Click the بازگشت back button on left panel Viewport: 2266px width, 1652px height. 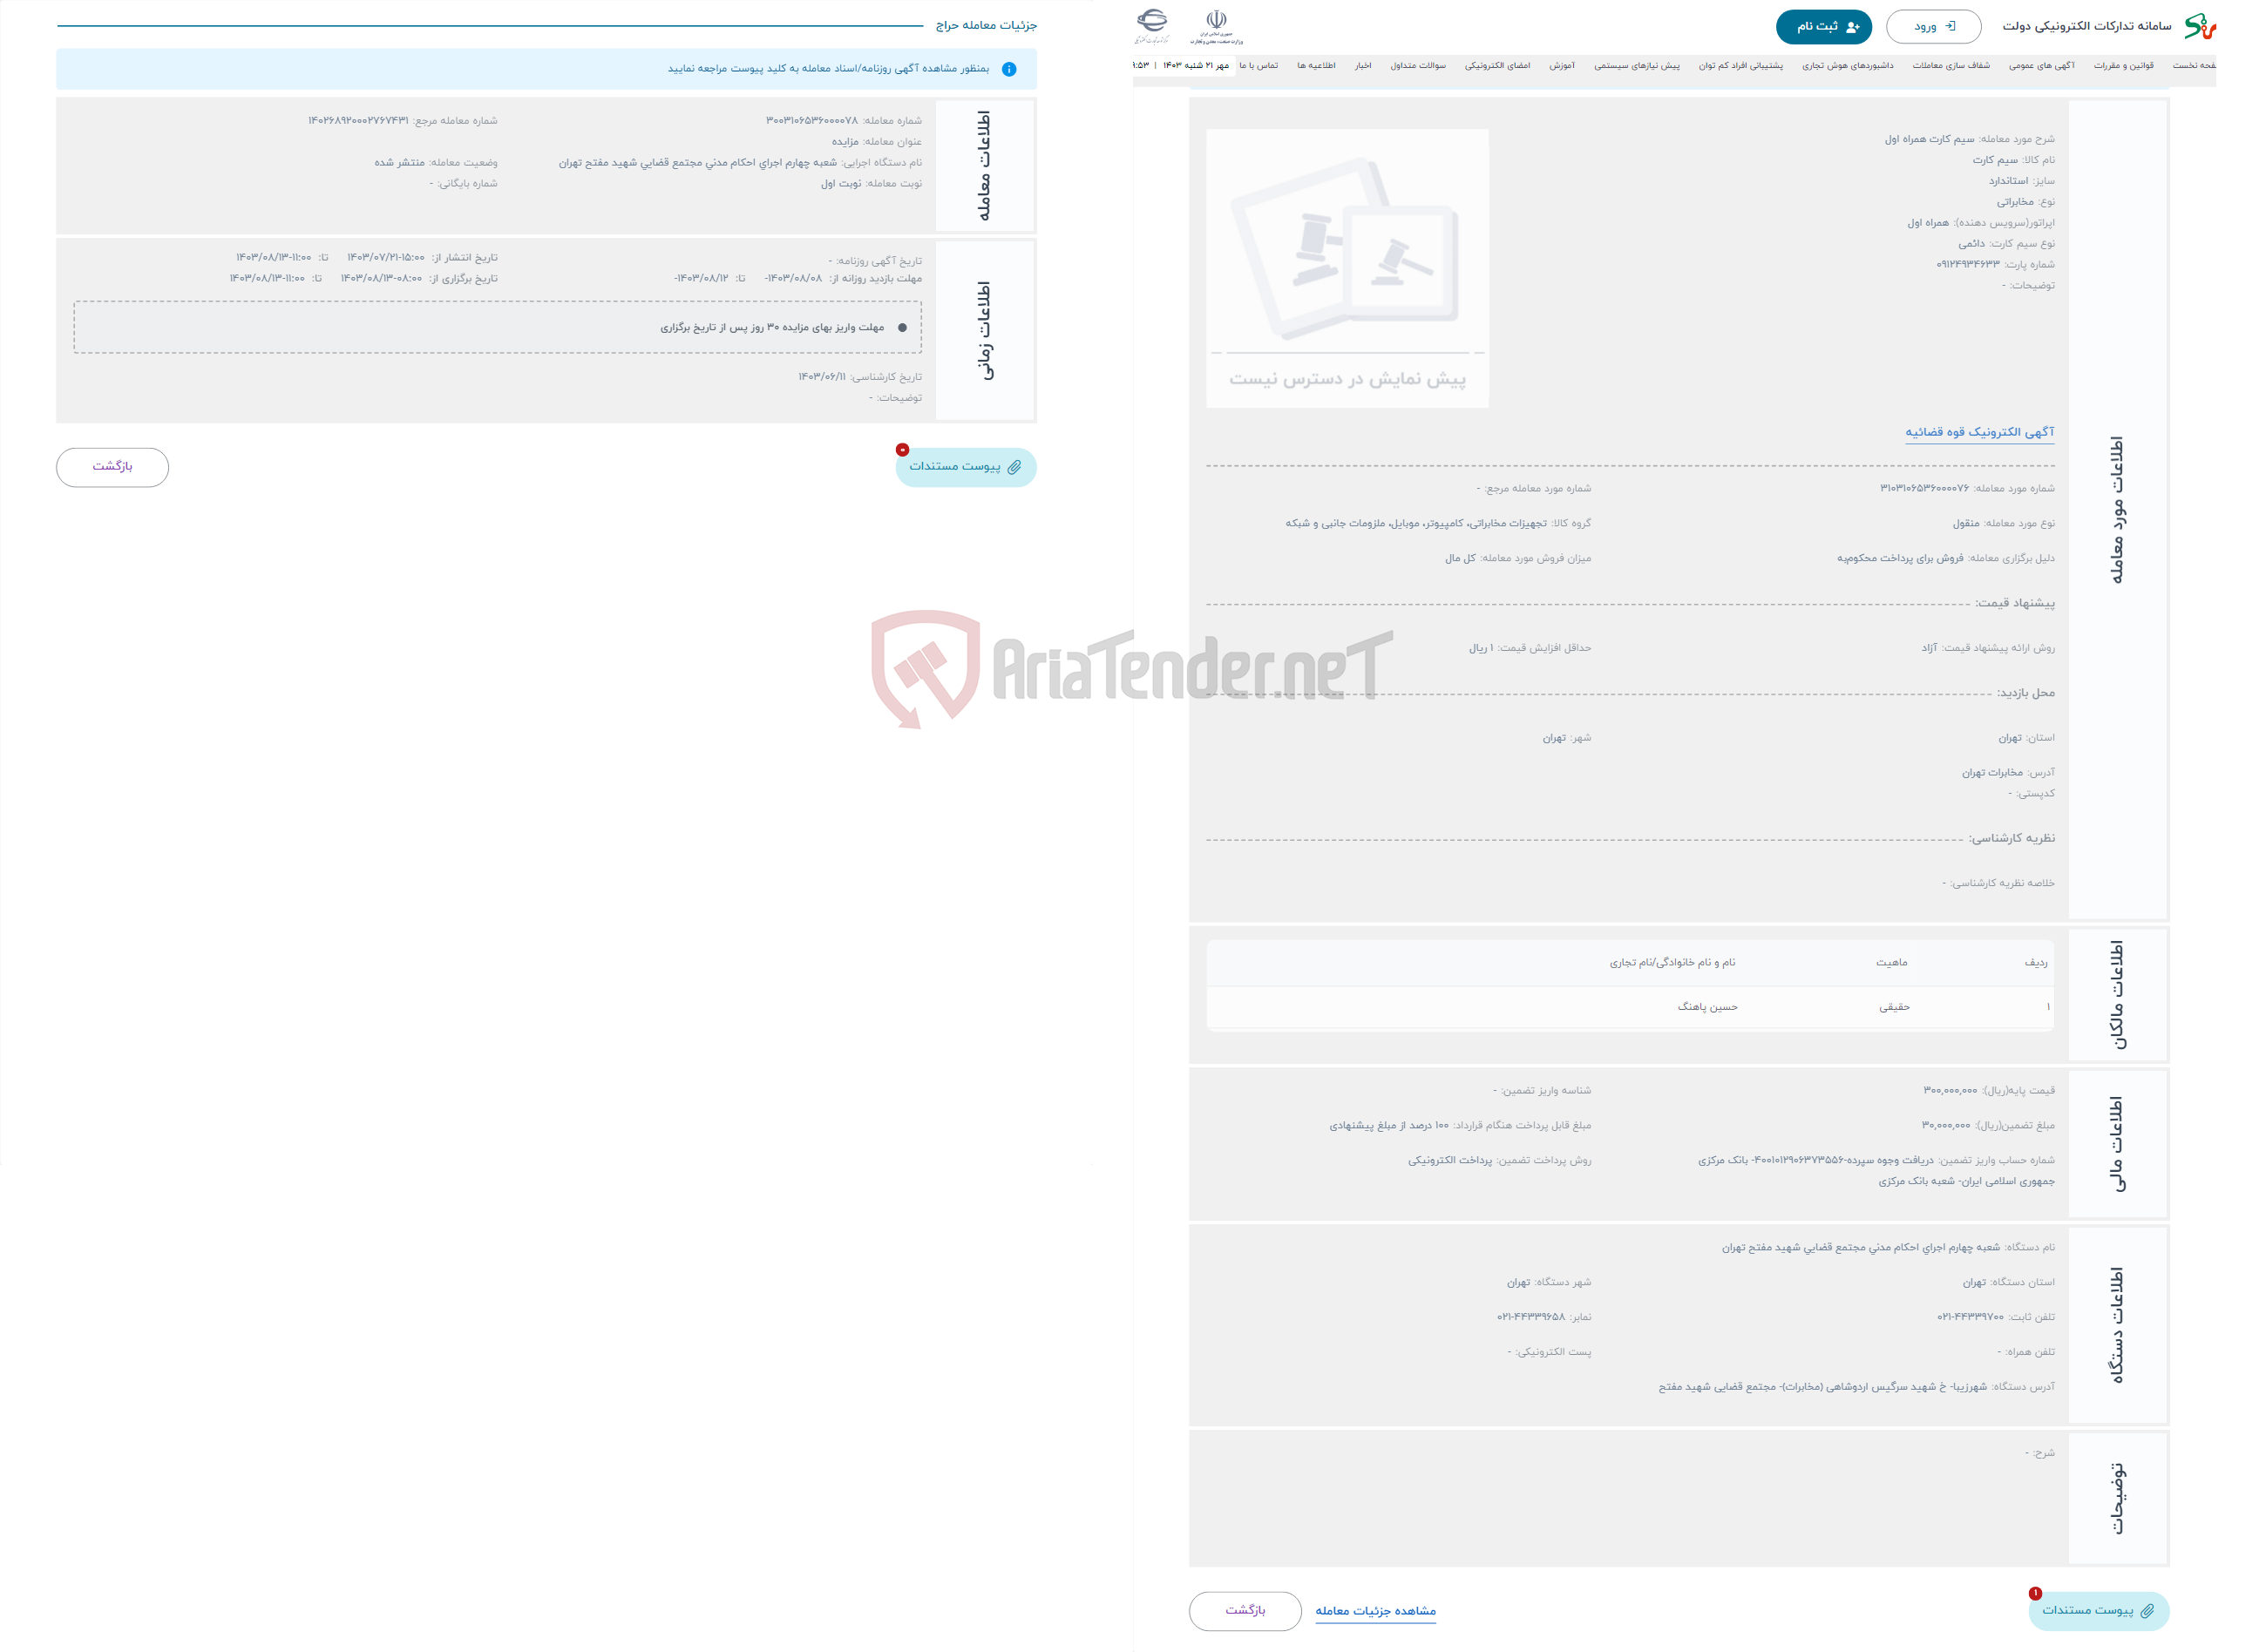point(112,466)
